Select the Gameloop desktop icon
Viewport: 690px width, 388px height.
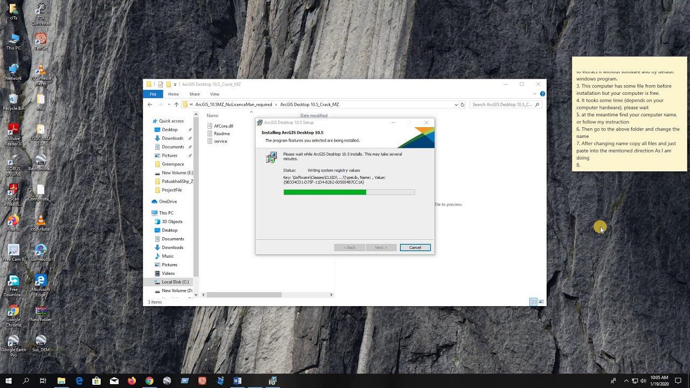(x=40, y=253)
